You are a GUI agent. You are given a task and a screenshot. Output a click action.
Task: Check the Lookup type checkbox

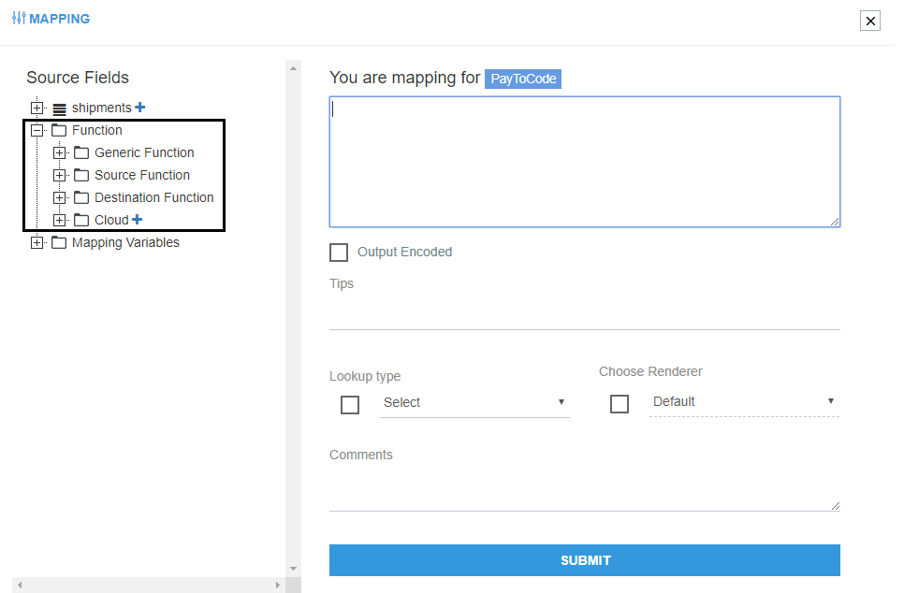350,404
